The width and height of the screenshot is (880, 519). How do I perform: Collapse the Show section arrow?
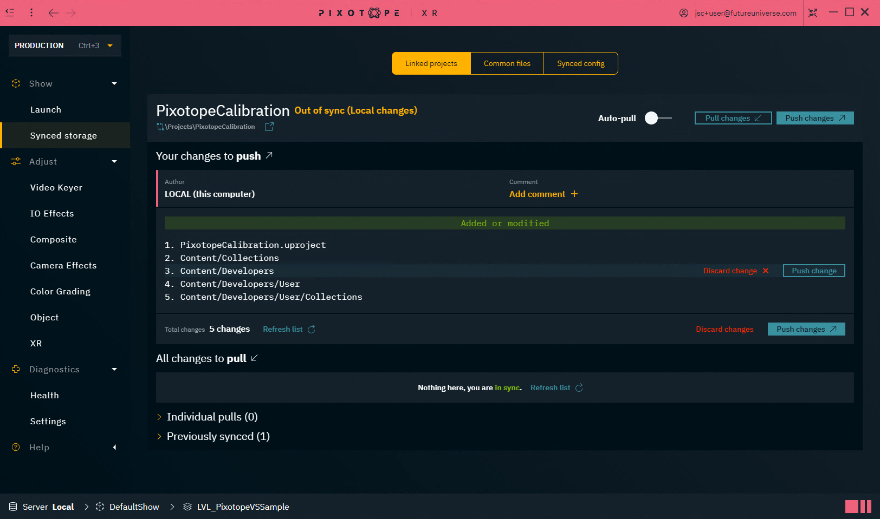coord(114,83)
